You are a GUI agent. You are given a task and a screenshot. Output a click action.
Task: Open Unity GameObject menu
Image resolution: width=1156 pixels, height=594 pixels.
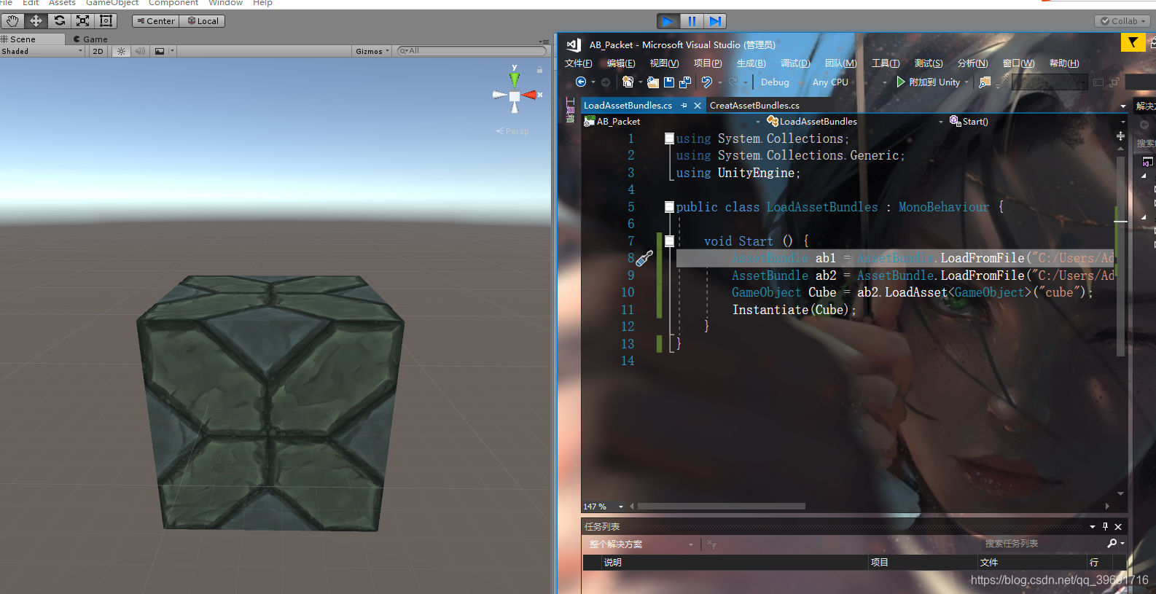[x=112, y=3]
